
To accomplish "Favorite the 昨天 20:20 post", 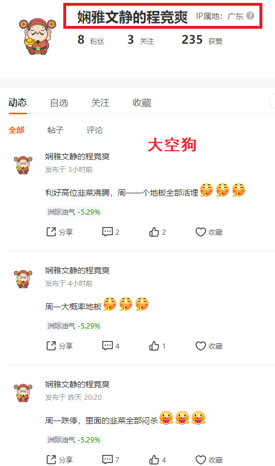I will pyautogui.click(x=209, y=460).
